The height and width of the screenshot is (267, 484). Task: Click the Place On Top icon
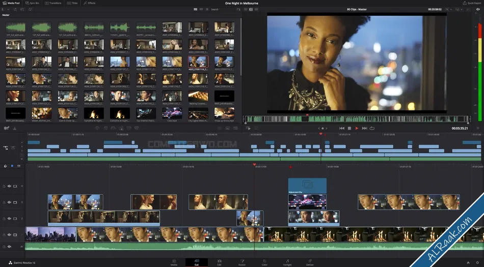[129, 128]
